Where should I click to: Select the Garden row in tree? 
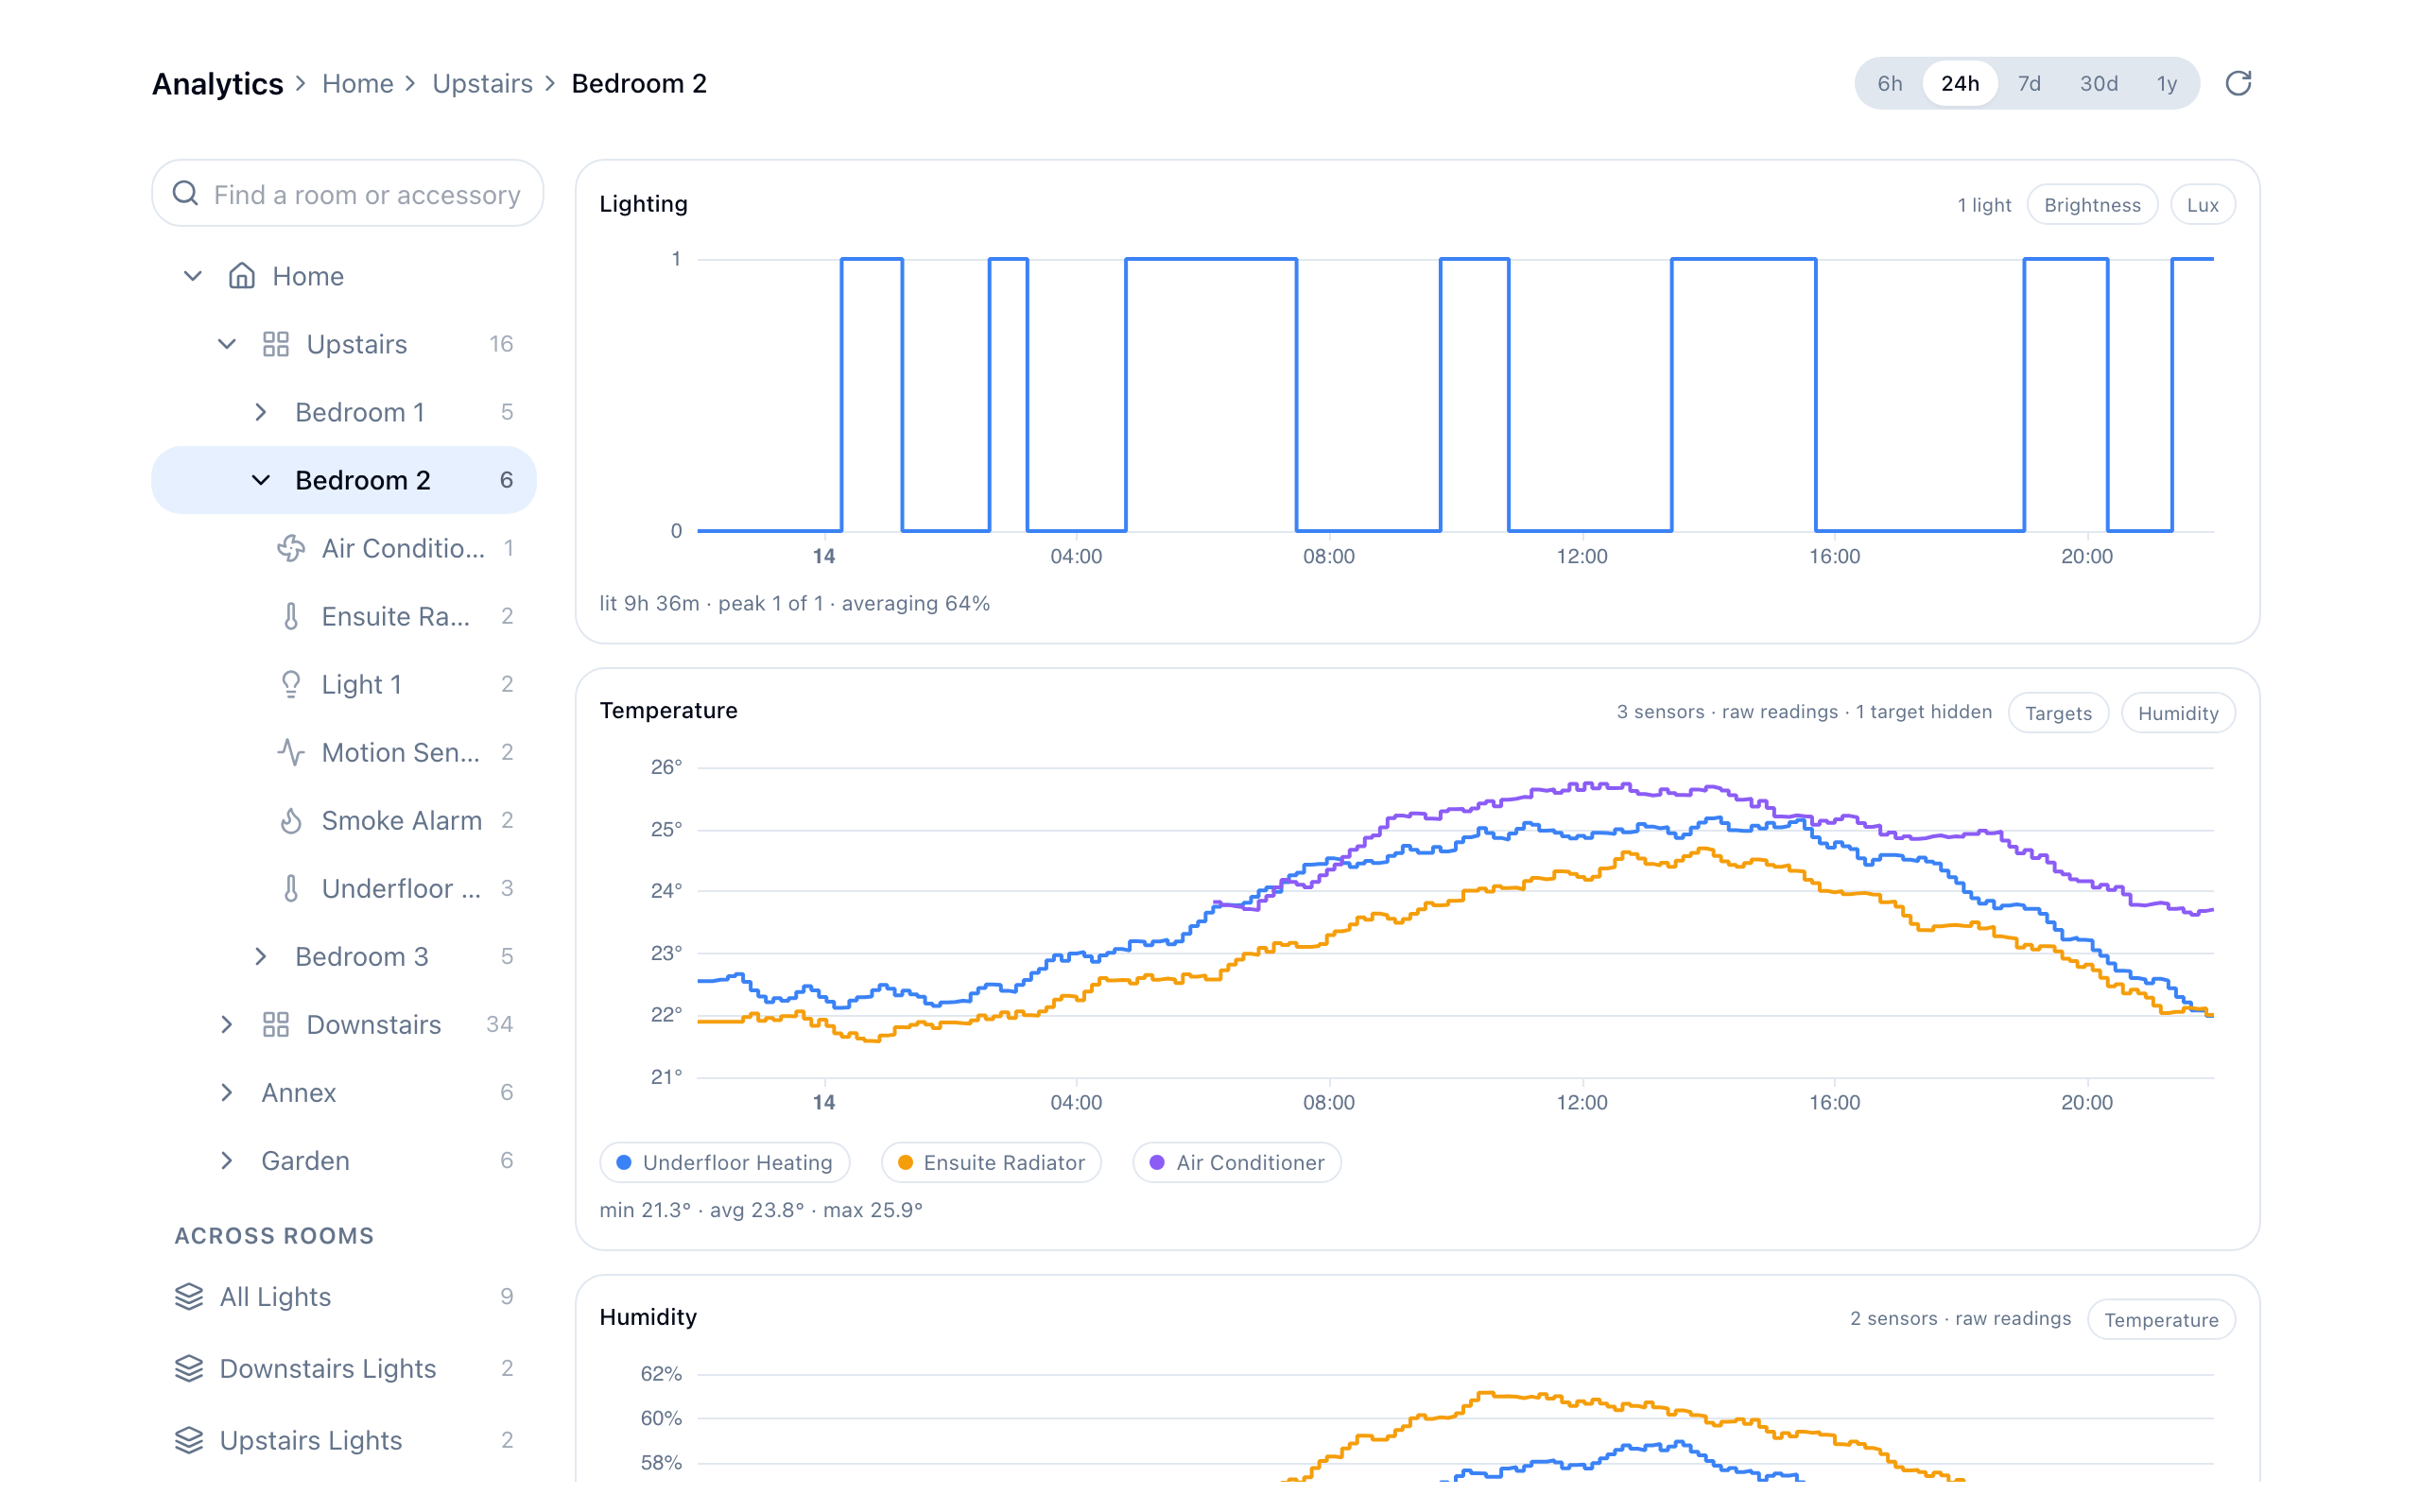click(344, 1160)
